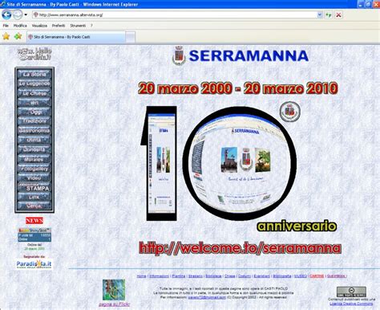Open the Cerca sidebar button
Viewport: 380px width, 310px height.
pyautogui.click(x=34, y=206)
